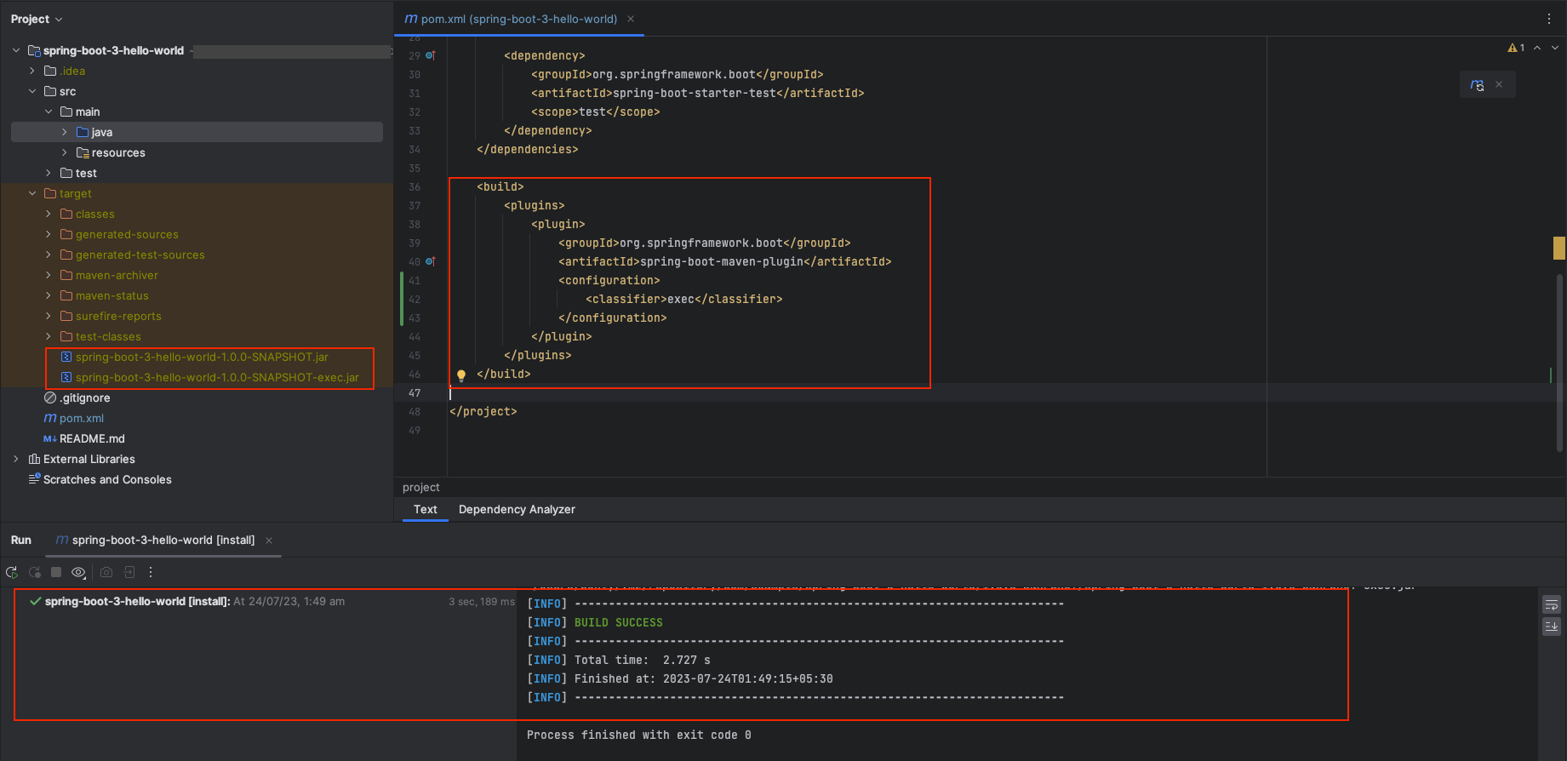Expand the test folder
This screenshot has width=1567, height=761.
coord(49,173)
